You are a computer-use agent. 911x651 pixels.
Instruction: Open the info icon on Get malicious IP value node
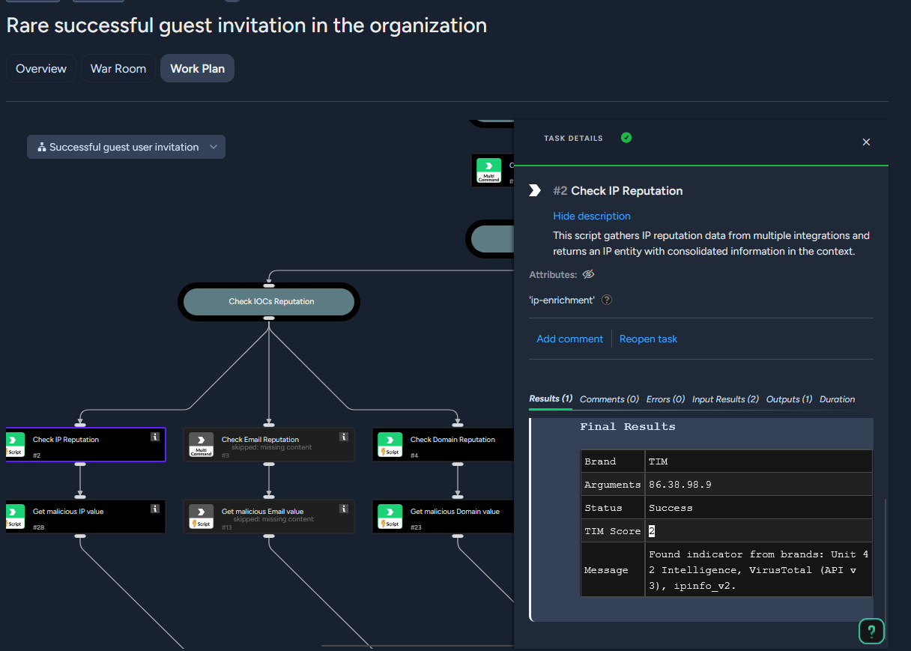pos(155,508)
